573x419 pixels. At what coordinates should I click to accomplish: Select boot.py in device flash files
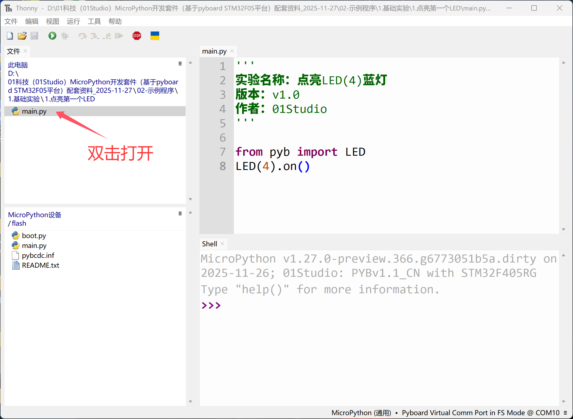pos(34,236)
